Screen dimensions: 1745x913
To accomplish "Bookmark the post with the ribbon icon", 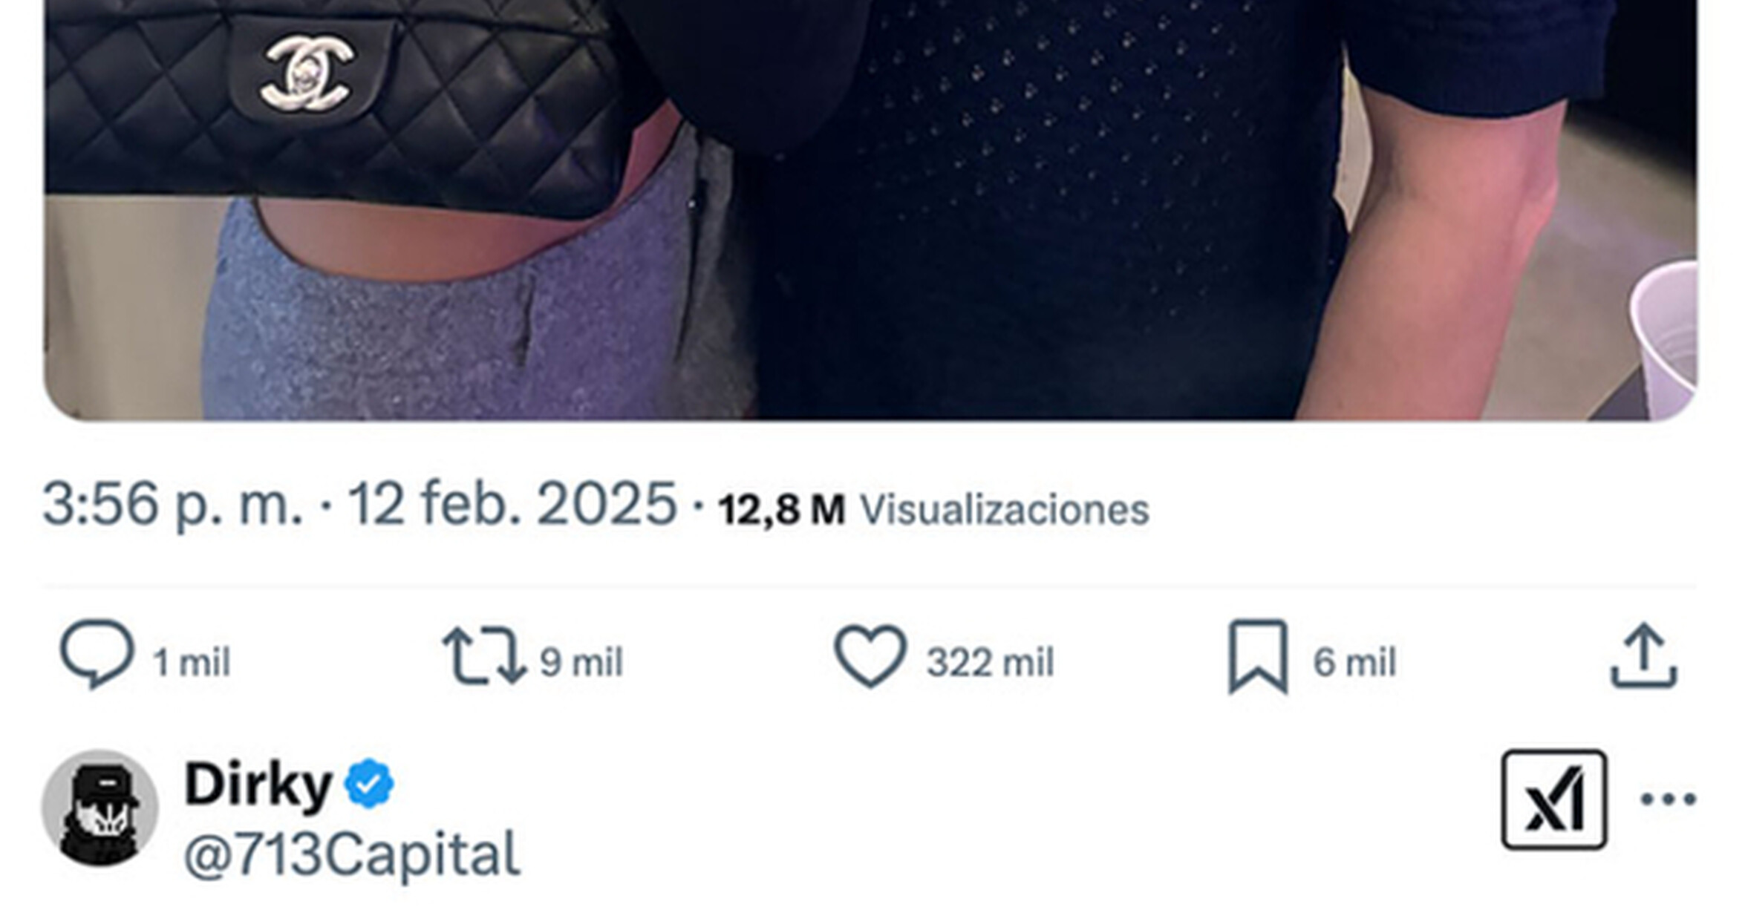I will point(1258,657).
